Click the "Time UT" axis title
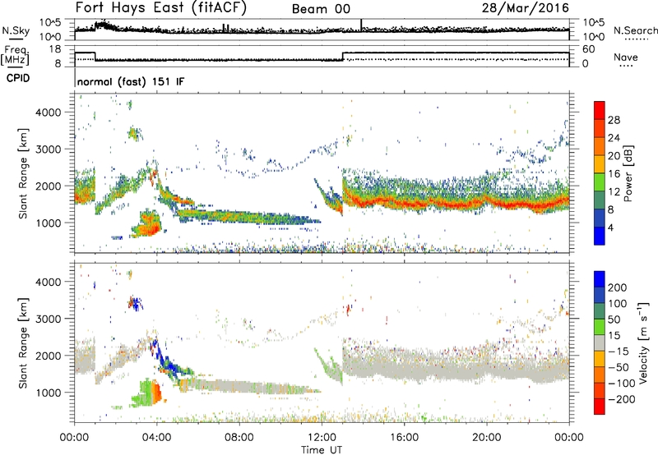The height and width of the screenshot is (455, 658). [x=322, y=450]
